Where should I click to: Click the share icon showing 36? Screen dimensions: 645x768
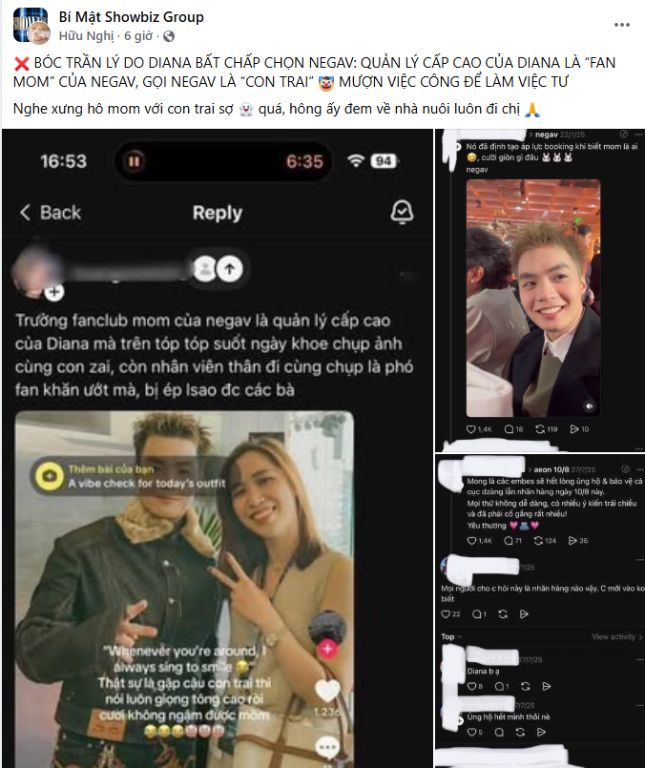(572, 541)
